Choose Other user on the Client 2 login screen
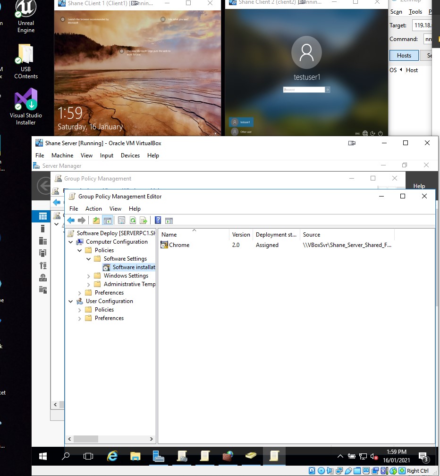This screenshot has width=440, height=476. click(241, 132)
